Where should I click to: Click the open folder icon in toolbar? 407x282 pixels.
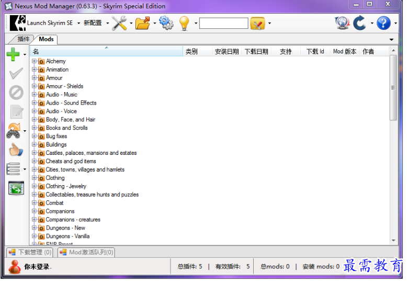coord(143,23)
